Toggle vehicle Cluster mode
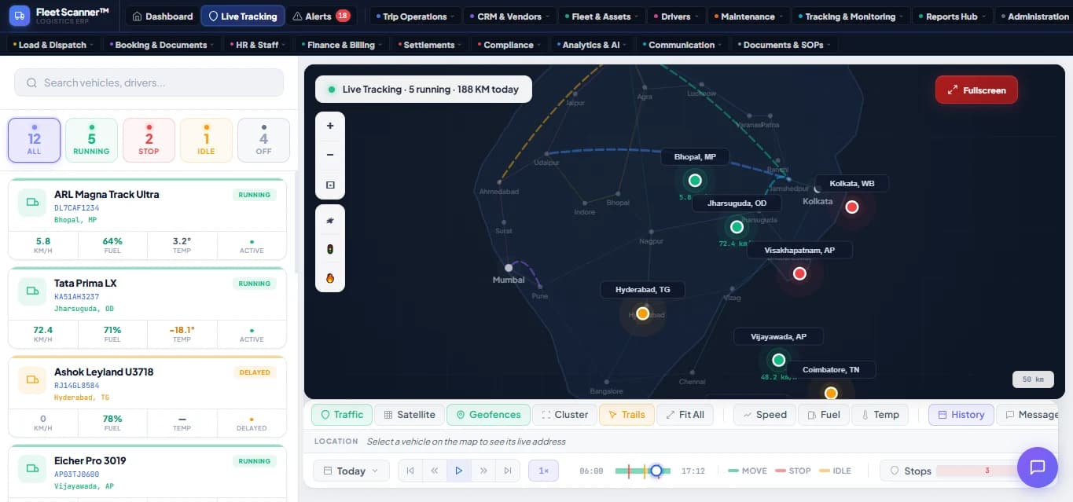Viewport: 1073px width, 502px height. point(564,415)
